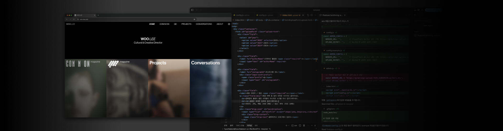Click the "Searched files .gitignore in newyear" line
The height and width of the screenshot is (131, 503).
[x=337, y=104]
